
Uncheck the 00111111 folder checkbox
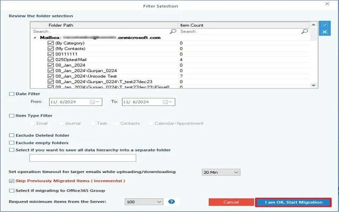pyautogui.click(x=50, y=54)
